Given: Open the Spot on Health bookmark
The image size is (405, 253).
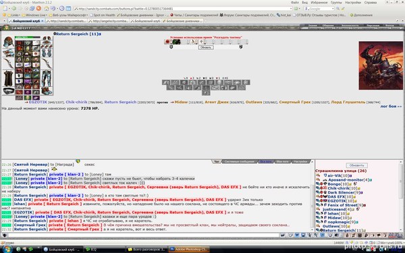Looking at the screenshot, I should 103,15.
